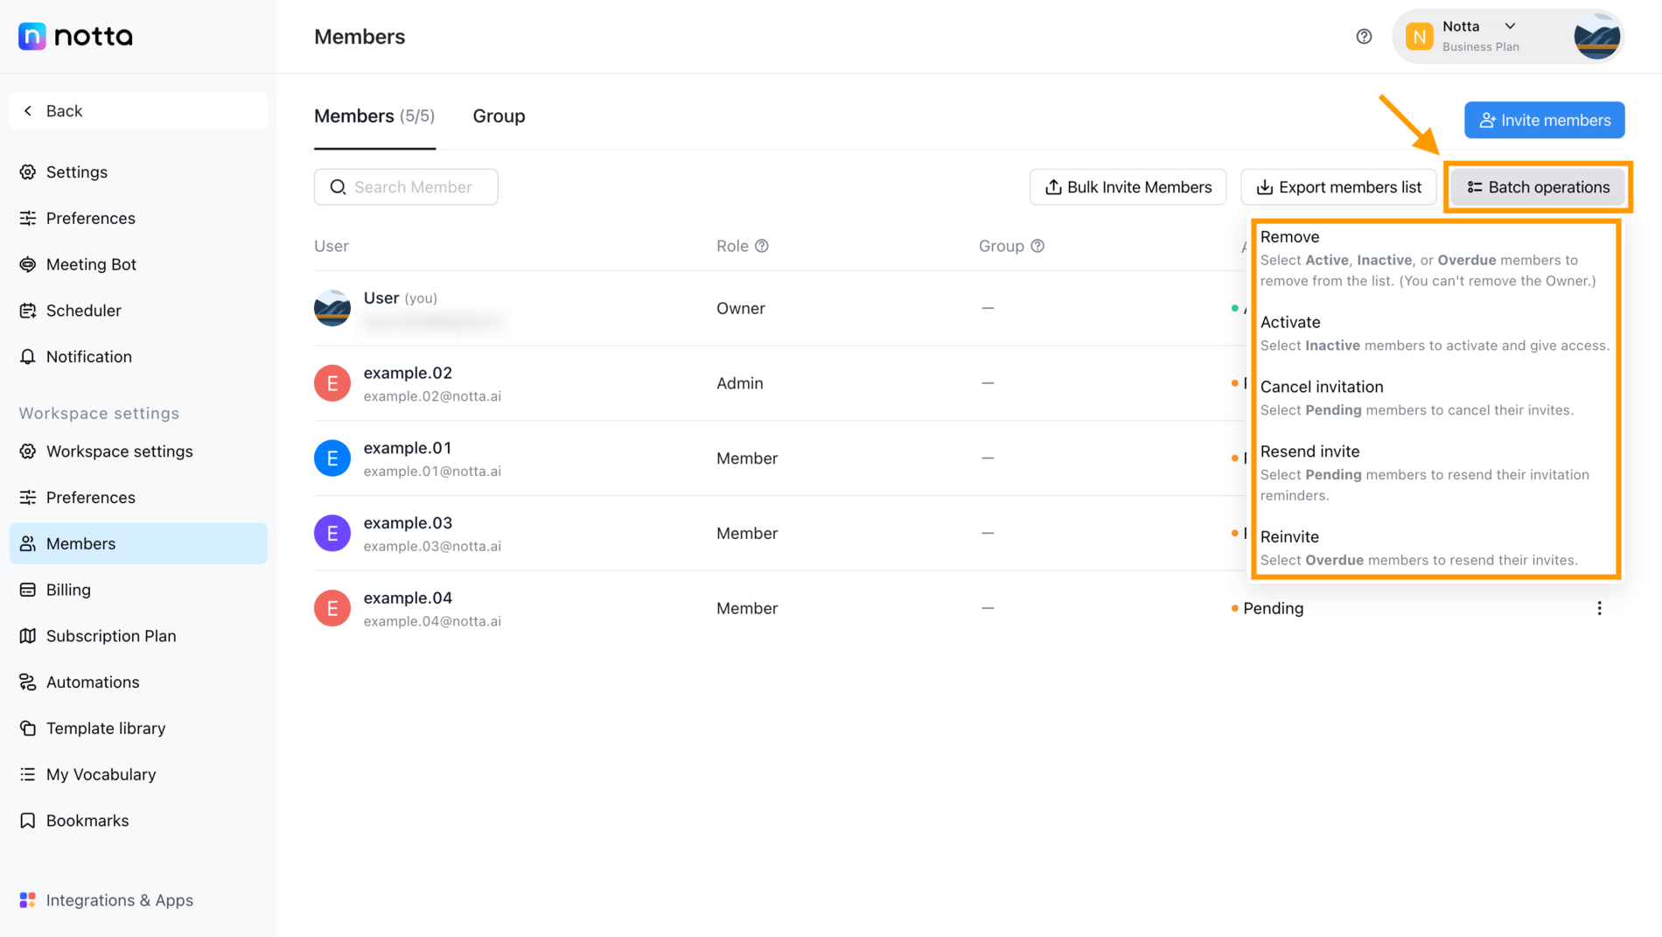Choose Resend invite from batch menu
This screenshot has width=1662, height=937.
click(1435, 472)
